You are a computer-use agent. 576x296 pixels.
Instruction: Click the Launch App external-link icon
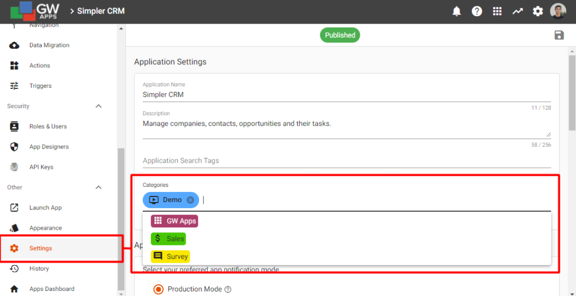(x=14, y=208)
